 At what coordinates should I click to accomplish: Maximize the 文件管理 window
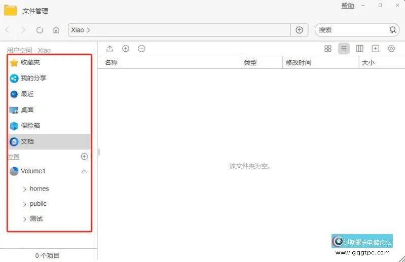380,5
